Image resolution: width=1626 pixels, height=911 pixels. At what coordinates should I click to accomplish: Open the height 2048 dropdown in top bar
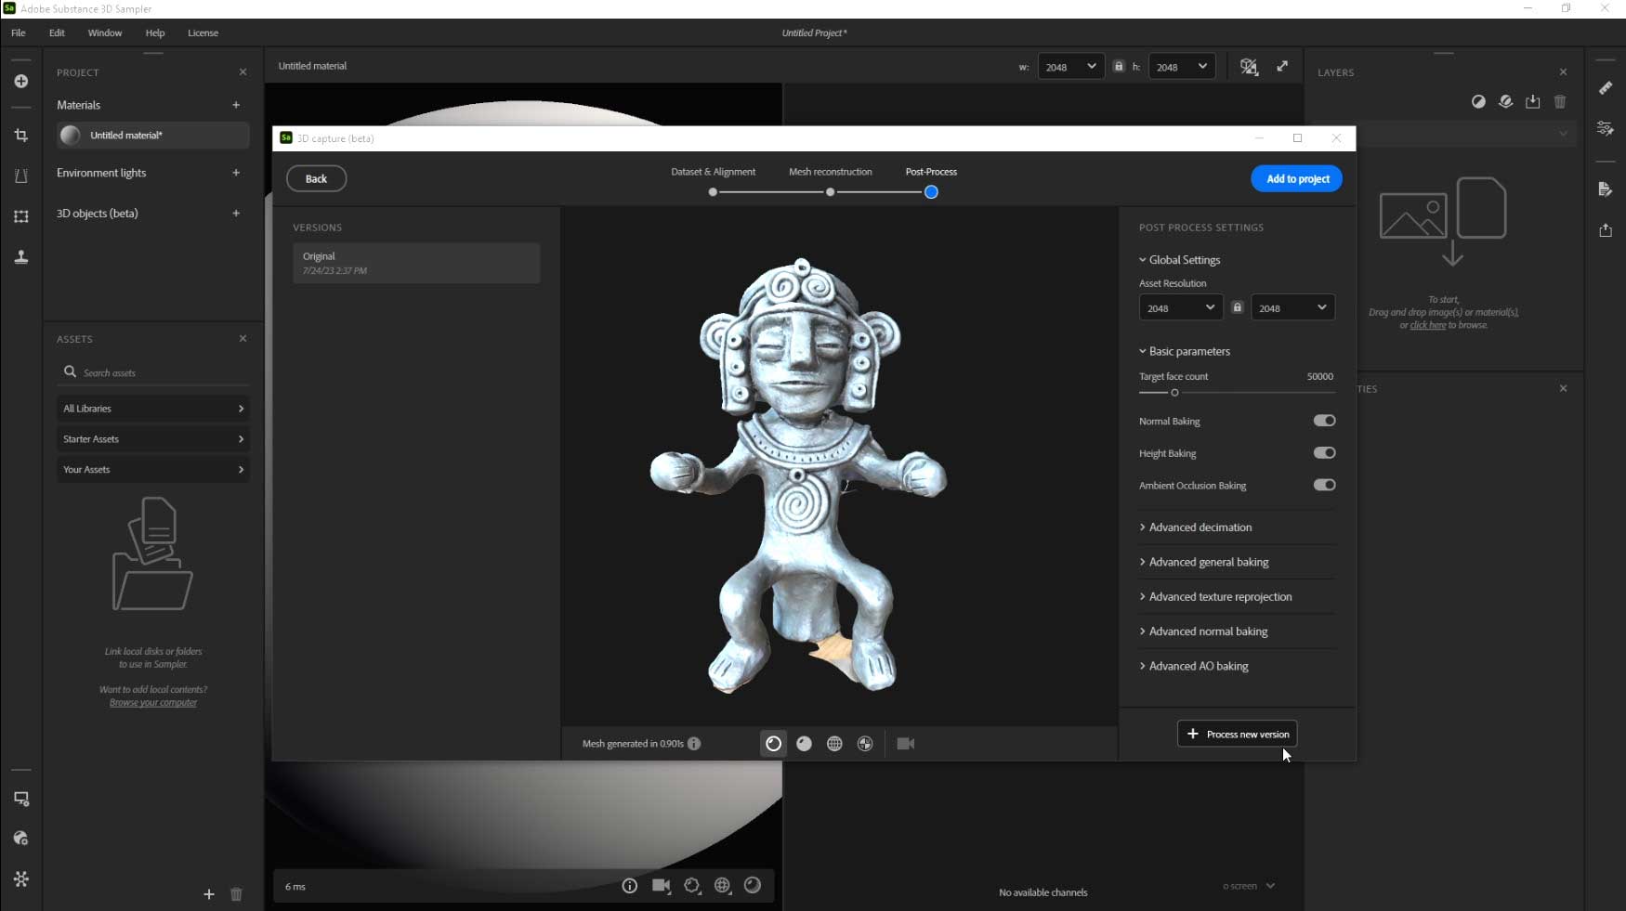click(1182, 67)
